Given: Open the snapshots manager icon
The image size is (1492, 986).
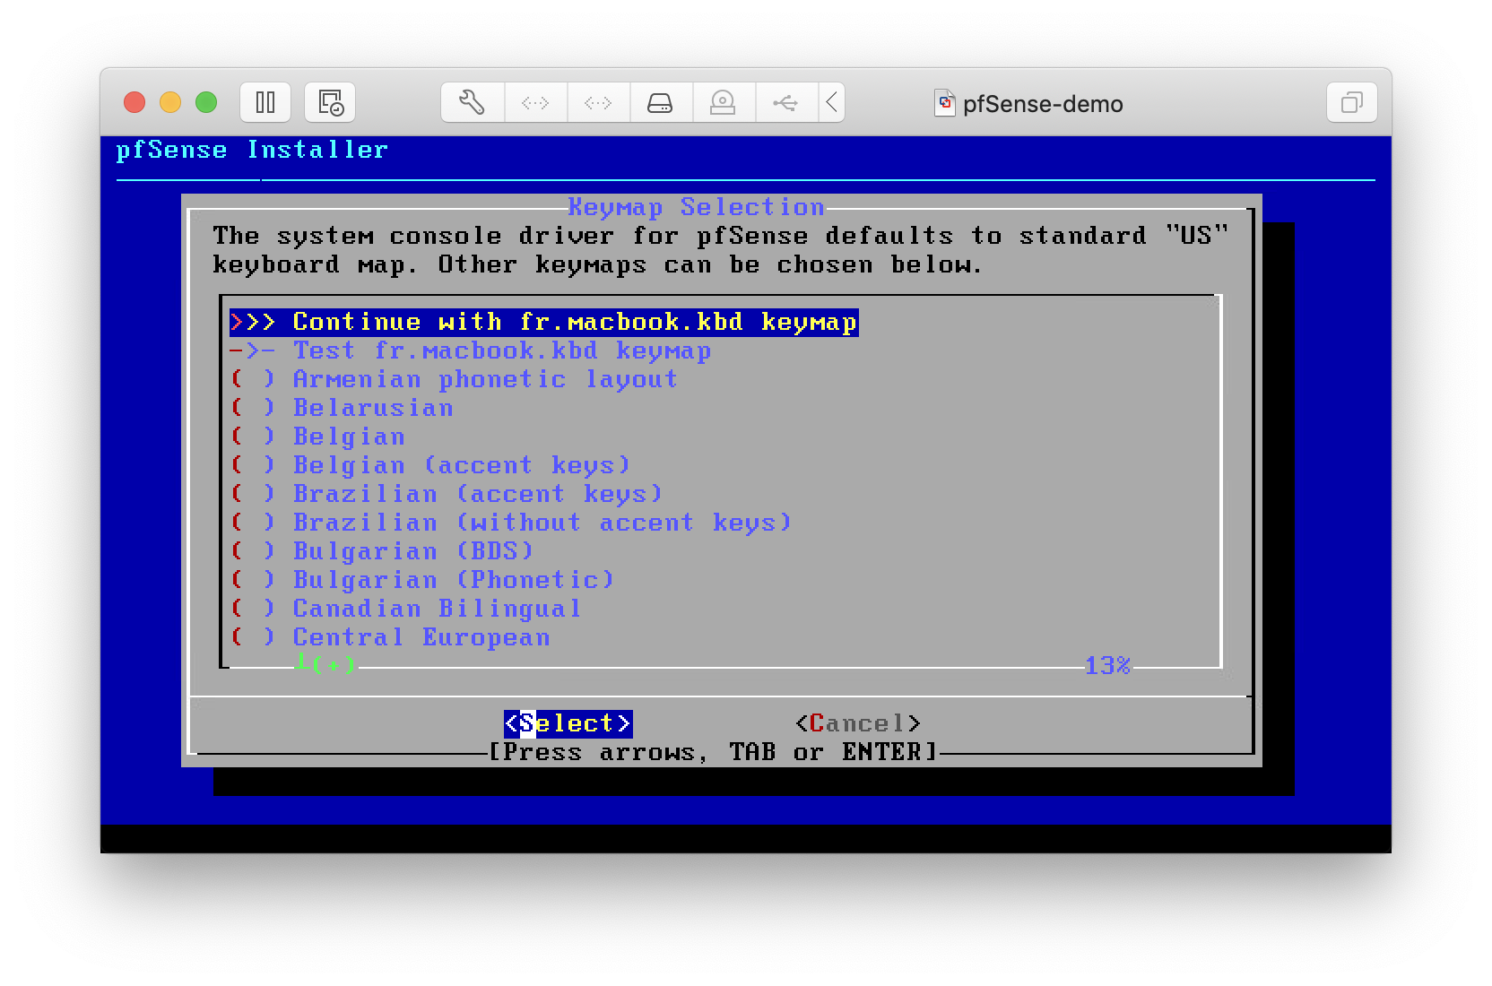Looking at the screenshot, I should coord(330,103).
